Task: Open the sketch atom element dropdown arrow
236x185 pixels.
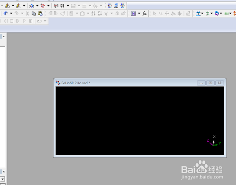Action: point(13,6)
